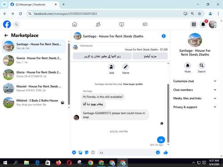Screen dimensions: 223x167
Task: Click the conversation list scrollbar
Action: [69, 74]
